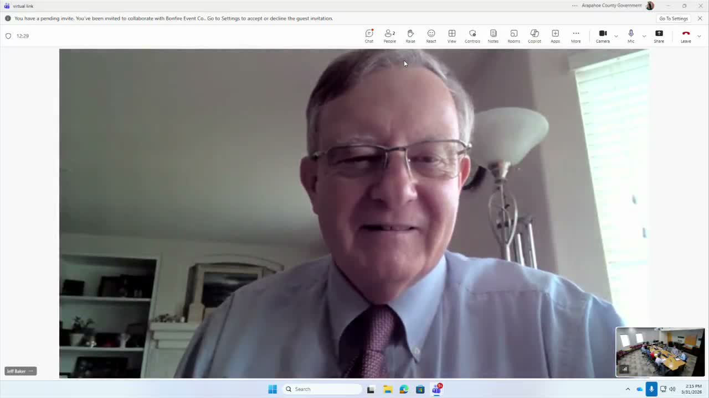709x398 pixels.
Task: Mute the Mic
Action: [x=631, y=36]
